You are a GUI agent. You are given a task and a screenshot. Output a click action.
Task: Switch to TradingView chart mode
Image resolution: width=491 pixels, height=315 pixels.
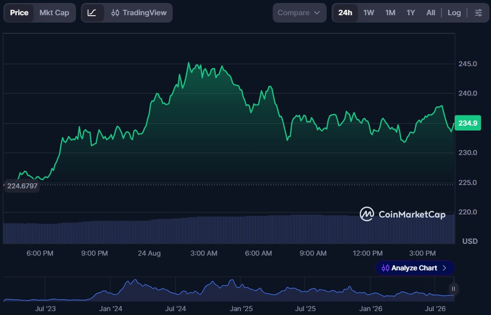[x=139, y=13]
